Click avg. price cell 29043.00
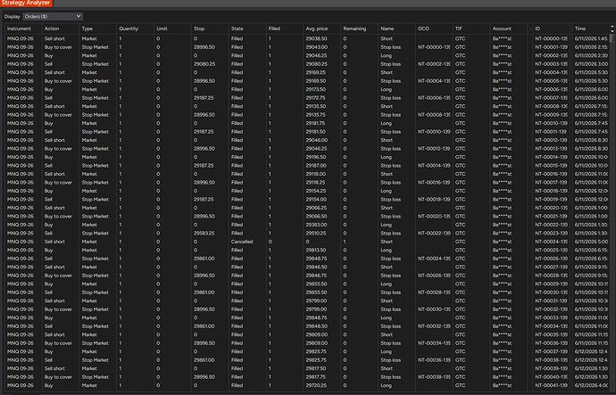616x395 pixels. 317,47
